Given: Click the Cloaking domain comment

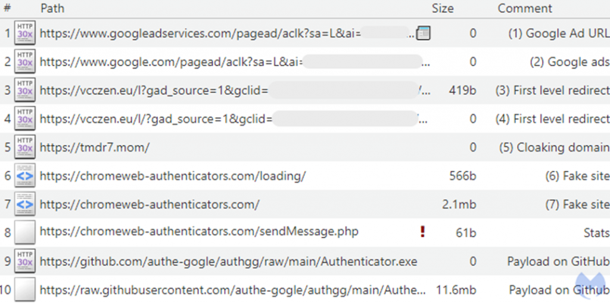Looking at the screenshot, I should (555, 147).
